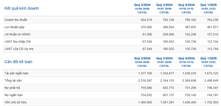The image size is (221, 106).
Task: Select Quý 2/2024 header in balance sheet table
Action: (x=142, y=58)
